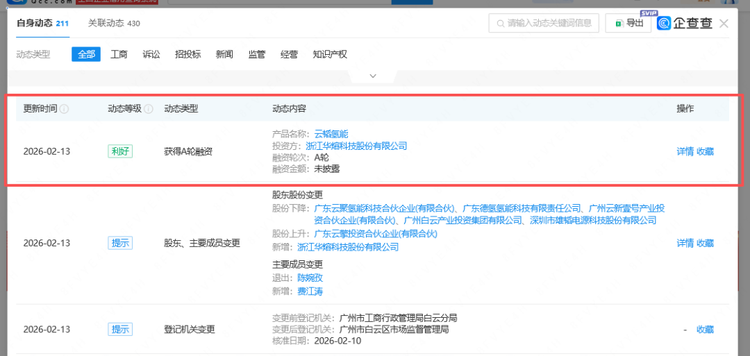
Task: Click the info icon beside 动态等级
Action: tap(149, 109)
